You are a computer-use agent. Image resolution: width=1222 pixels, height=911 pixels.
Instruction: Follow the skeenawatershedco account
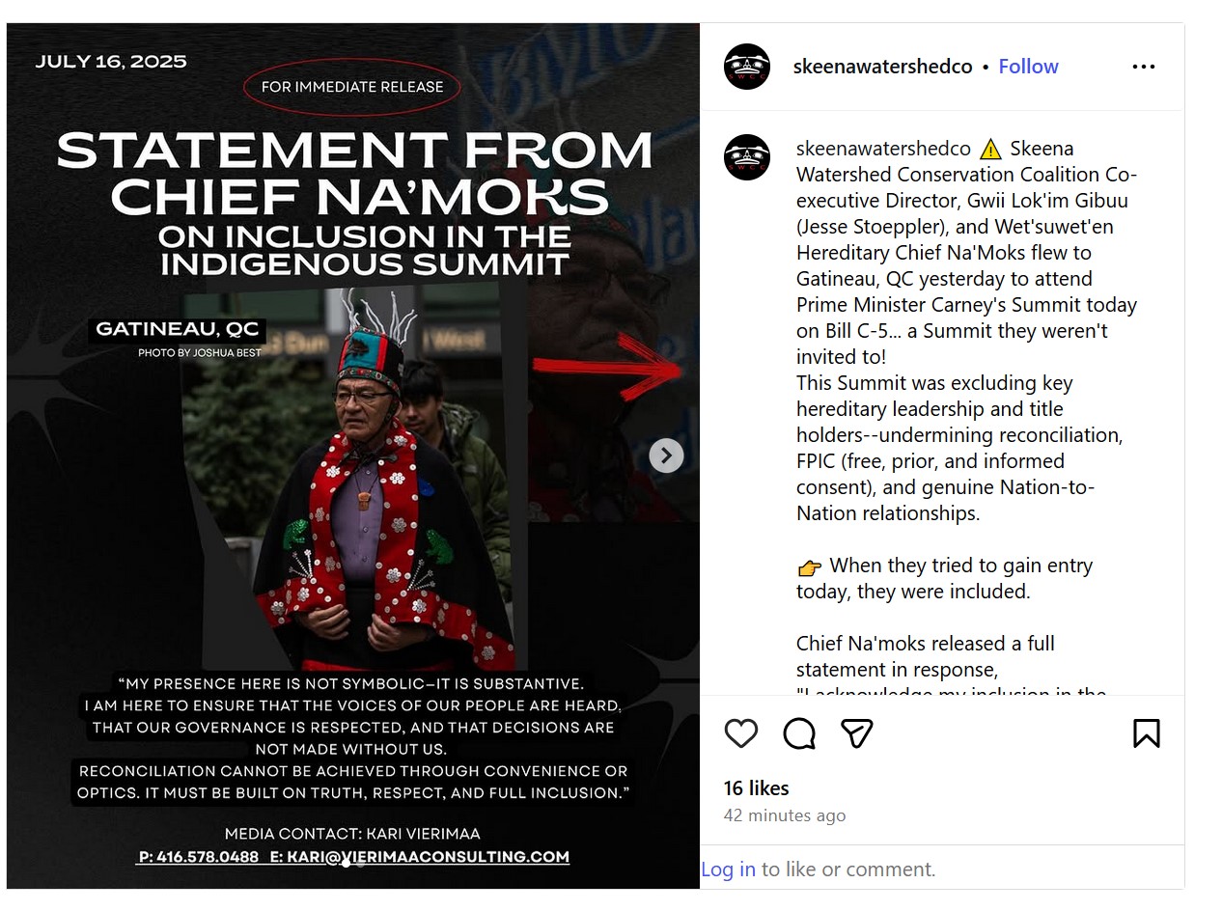point(1028,67)
